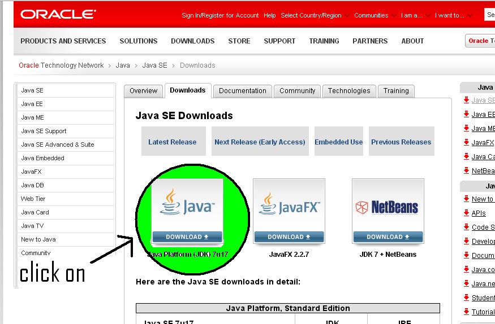Select Java TV in sidebar

66,226
